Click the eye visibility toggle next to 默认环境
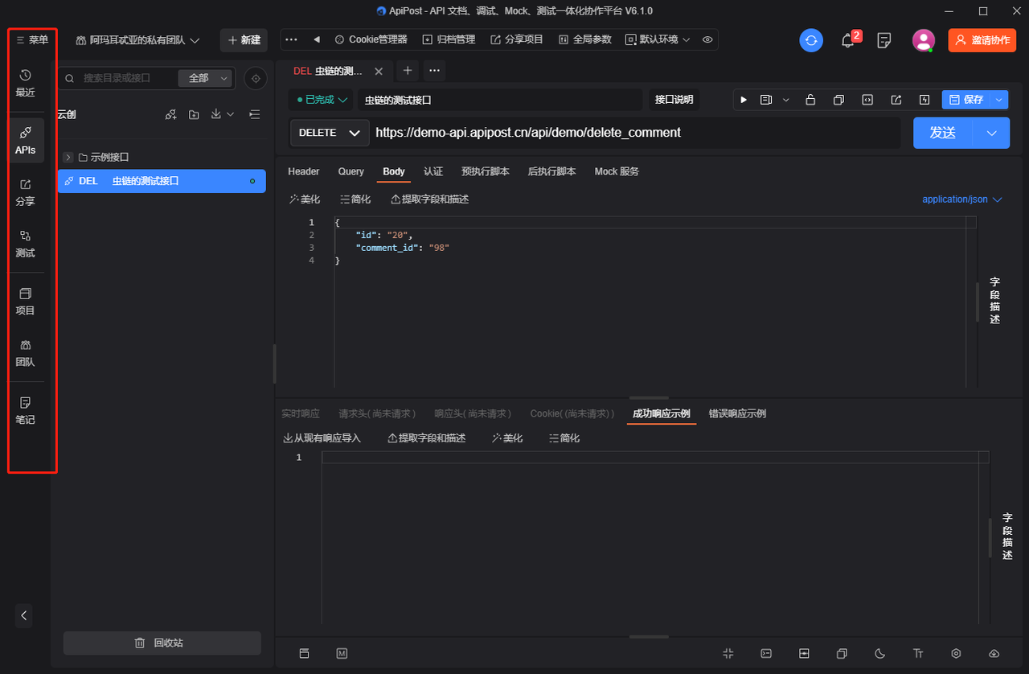Screen dimensions: 1029x674 (x=707, y=39)
